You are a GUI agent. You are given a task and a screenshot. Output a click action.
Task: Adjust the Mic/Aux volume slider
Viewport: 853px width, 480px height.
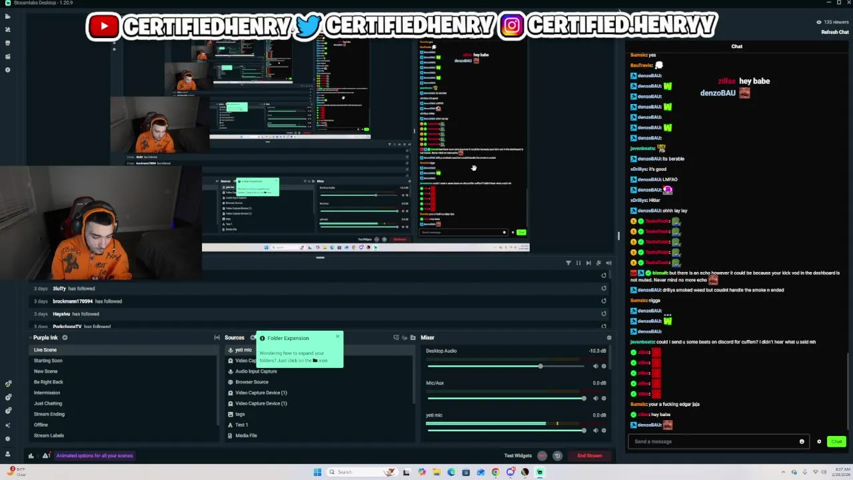coord(507,398)
